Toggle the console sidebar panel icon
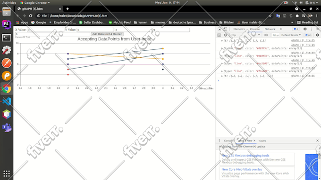Screen dimensions: 321x180 click(x=219, y=35)
